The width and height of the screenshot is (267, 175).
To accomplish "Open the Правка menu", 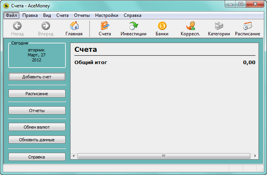I will [30, 16].
